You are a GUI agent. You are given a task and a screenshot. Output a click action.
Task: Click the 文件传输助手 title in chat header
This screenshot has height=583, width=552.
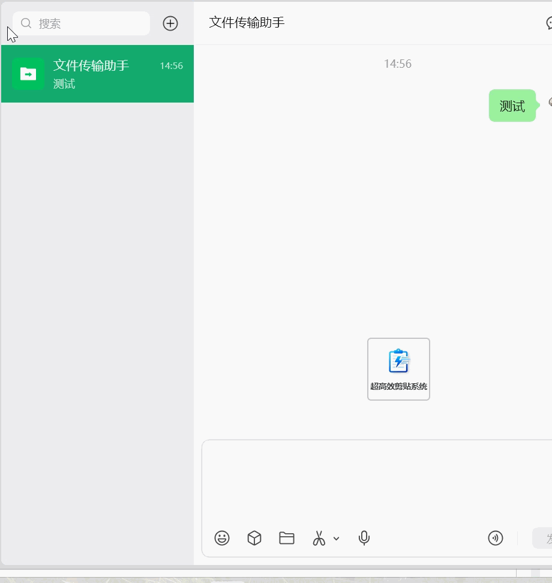(247, 23)
